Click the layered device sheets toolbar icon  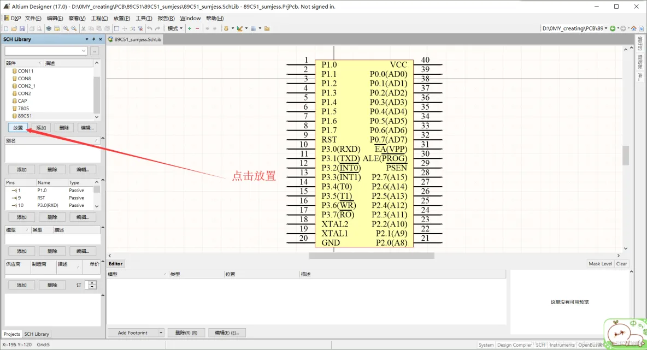(49, 28)
